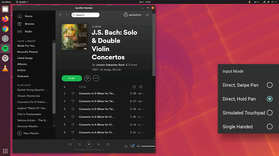Click main view scrollbar down arrow
The height and width of the screenshot is (156, 279).
point(154,138)
